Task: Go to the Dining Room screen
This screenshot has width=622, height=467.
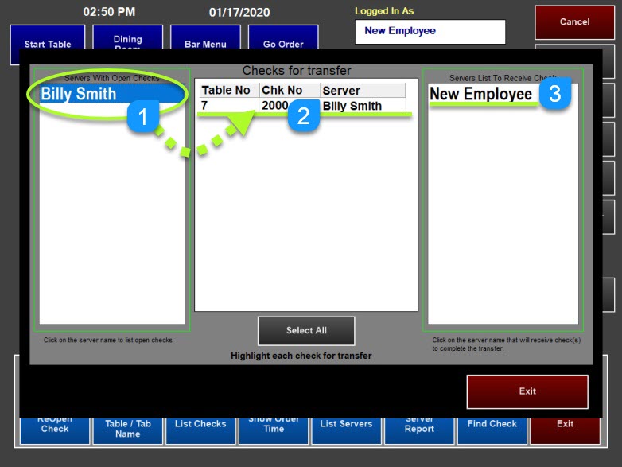Action: pyautogui.click(x=127, y=38)
